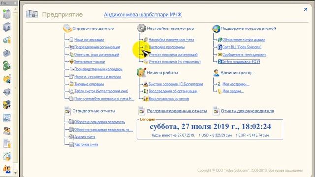Open Анализ счета report
This screenshot has width=315, height=177.
click(x=85, y=137)
